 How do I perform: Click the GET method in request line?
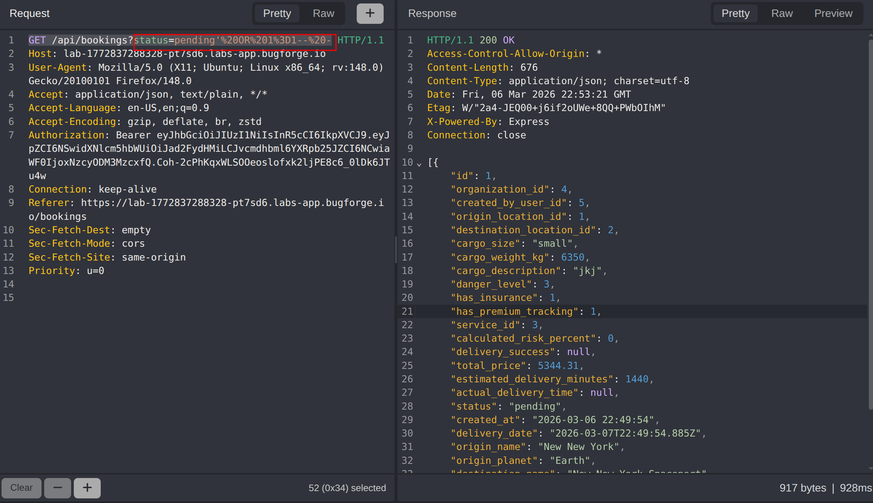click(37, 40)
